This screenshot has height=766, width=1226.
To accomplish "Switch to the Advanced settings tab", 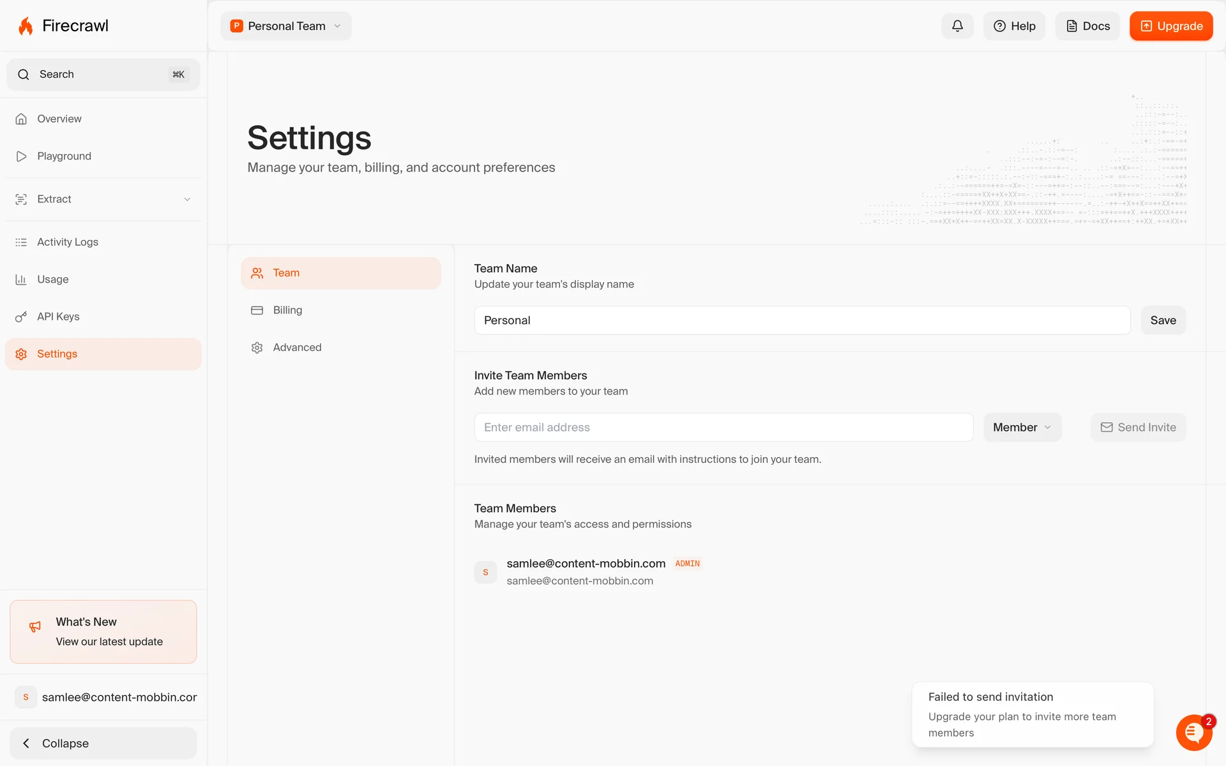I will tap(297, 347).
